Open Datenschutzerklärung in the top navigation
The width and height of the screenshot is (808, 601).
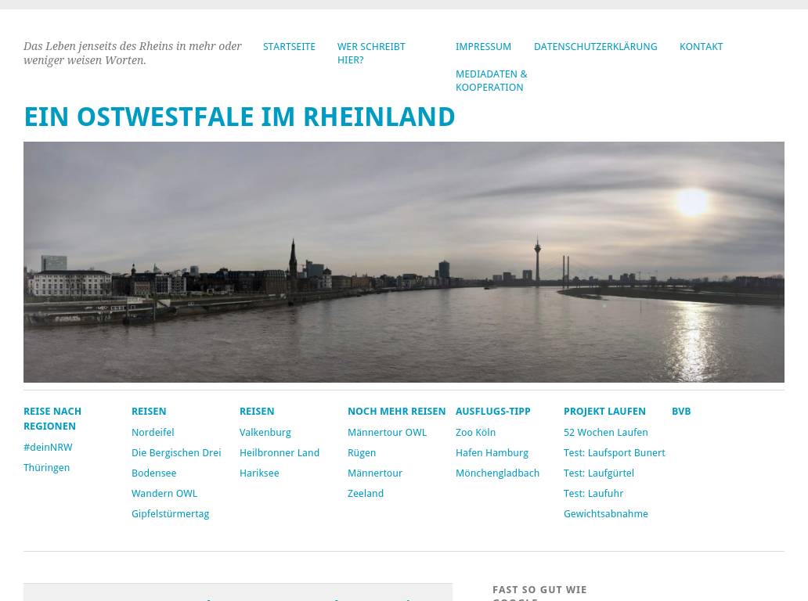595,47
